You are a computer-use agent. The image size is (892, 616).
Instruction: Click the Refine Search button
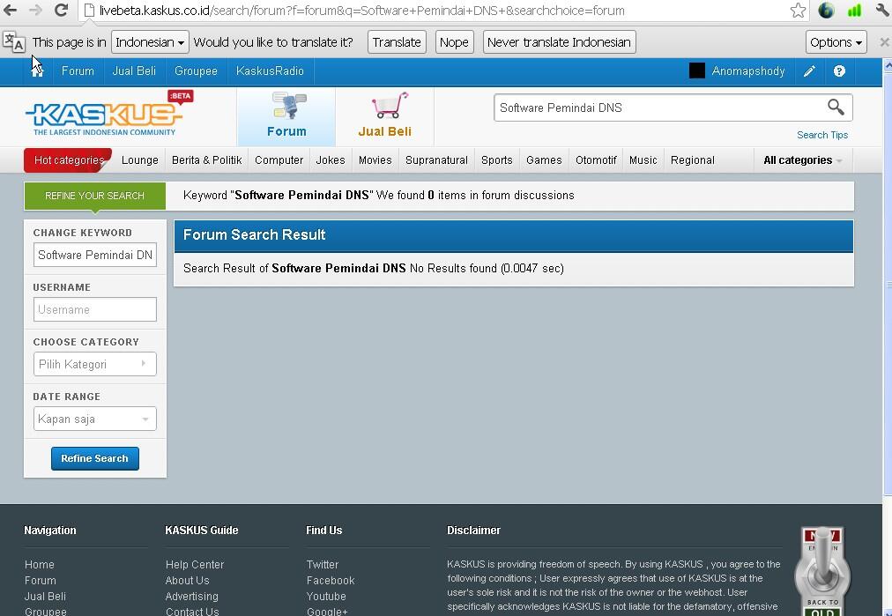[95, 458]
